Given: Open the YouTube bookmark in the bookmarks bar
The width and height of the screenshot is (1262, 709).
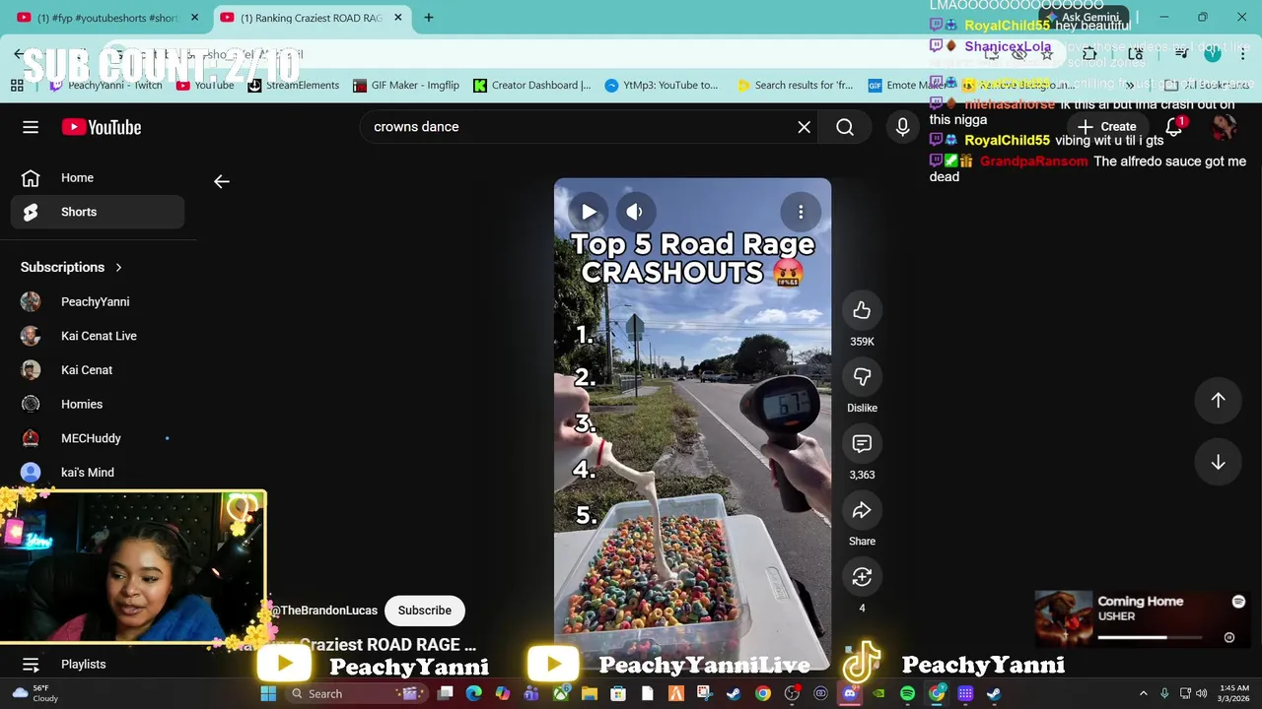Looking at the screenshot, I should click(x=205, y=86).
